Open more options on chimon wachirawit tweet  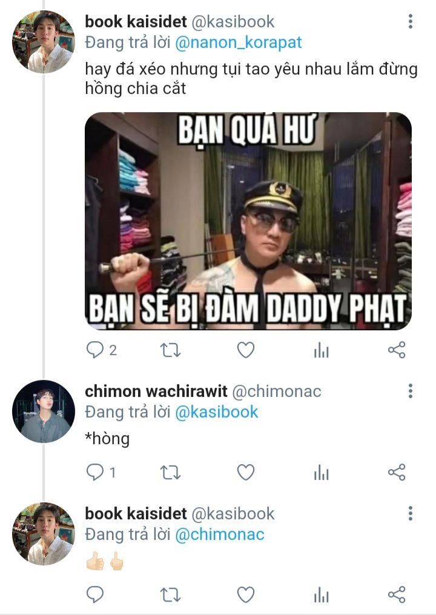click(411, 391)
